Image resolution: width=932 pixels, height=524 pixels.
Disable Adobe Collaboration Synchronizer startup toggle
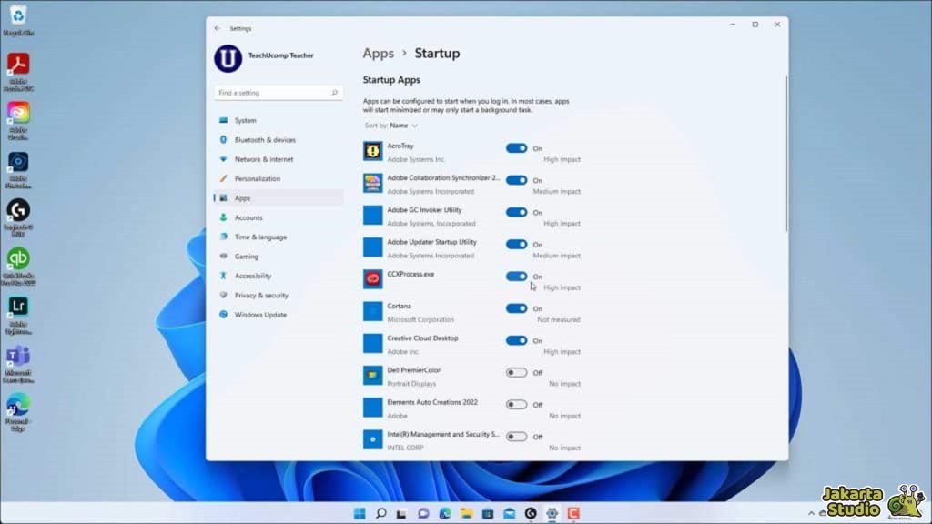click(x=516, y=181)
